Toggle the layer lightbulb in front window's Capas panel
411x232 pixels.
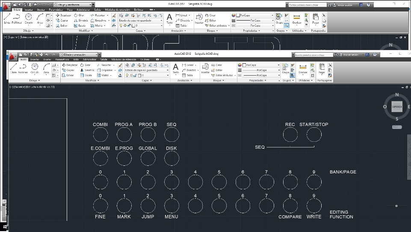127,75
